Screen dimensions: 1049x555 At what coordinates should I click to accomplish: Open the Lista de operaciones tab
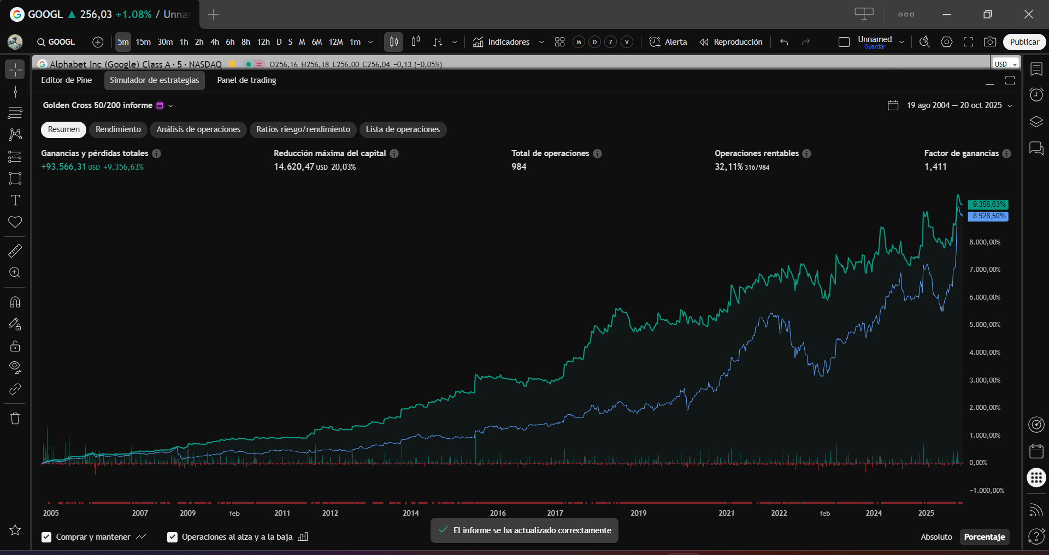403,129
